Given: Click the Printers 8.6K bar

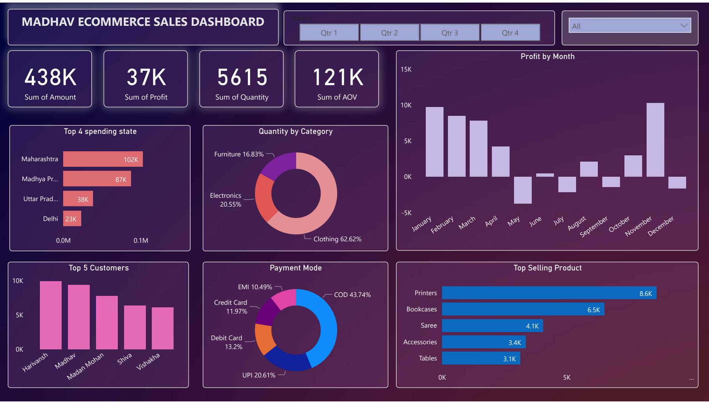Looking at the screenshot, I should click(549, 293).
